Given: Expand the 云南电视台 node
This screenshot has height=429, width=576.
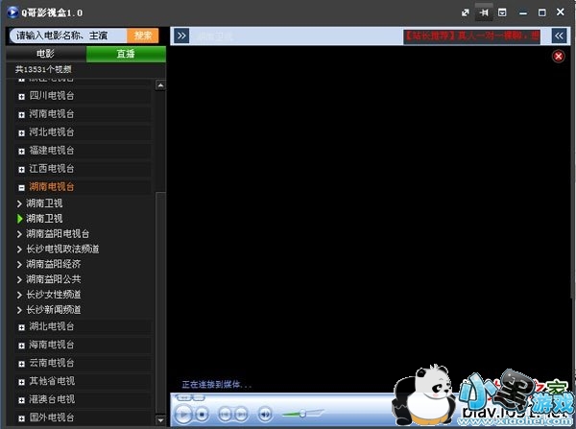Looking at the screenshot, I should click(22, 364).
